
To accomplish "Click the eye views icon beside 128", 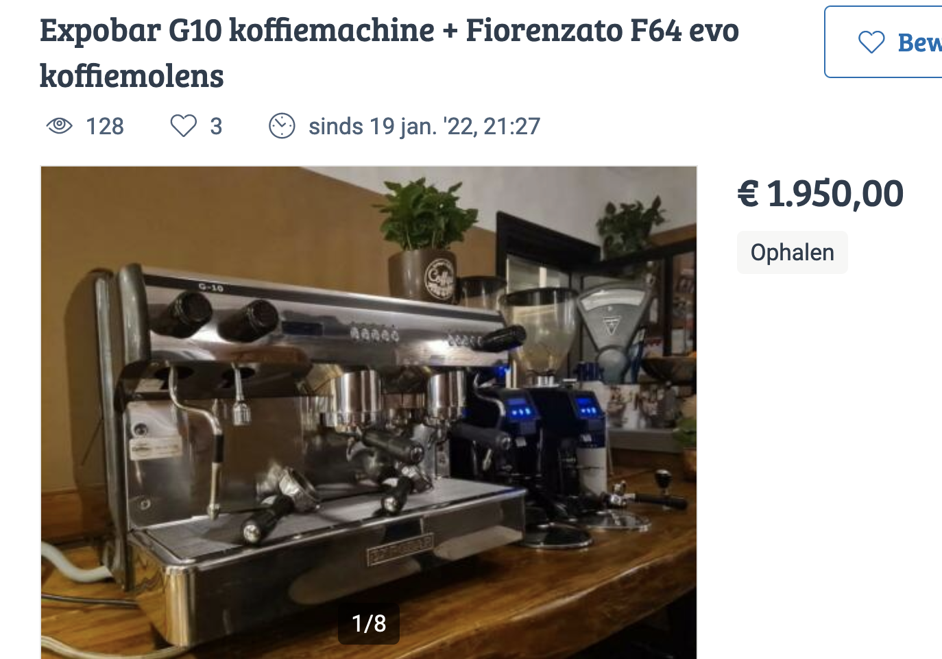I will point(59,125).
